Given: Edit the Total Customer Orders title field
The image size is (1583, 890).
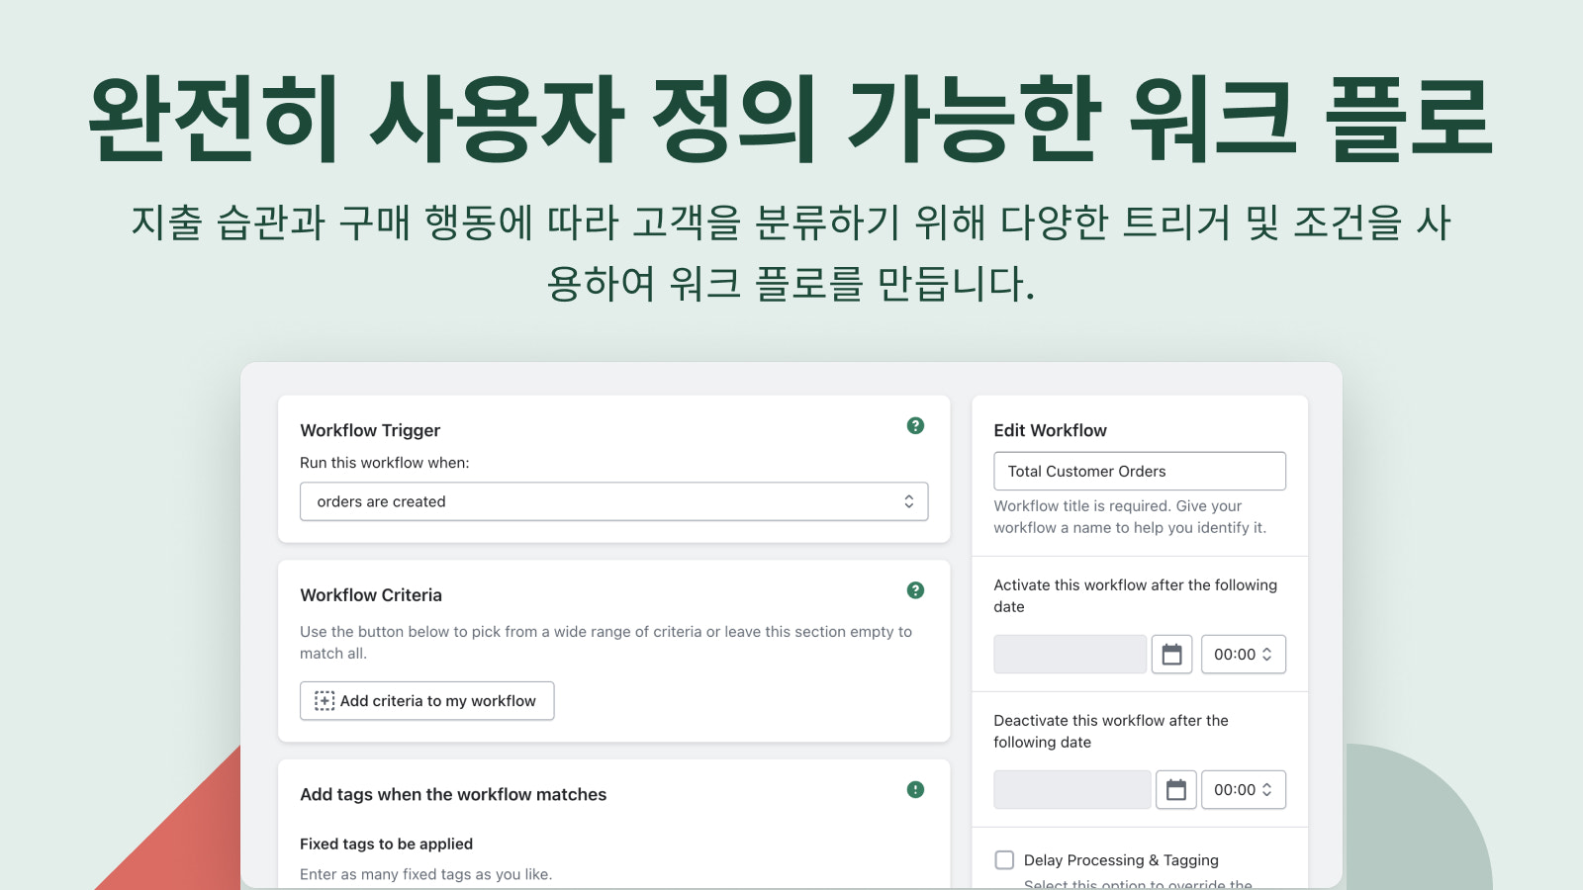Looking at the screenshot, I should [x=1140, y=471].
